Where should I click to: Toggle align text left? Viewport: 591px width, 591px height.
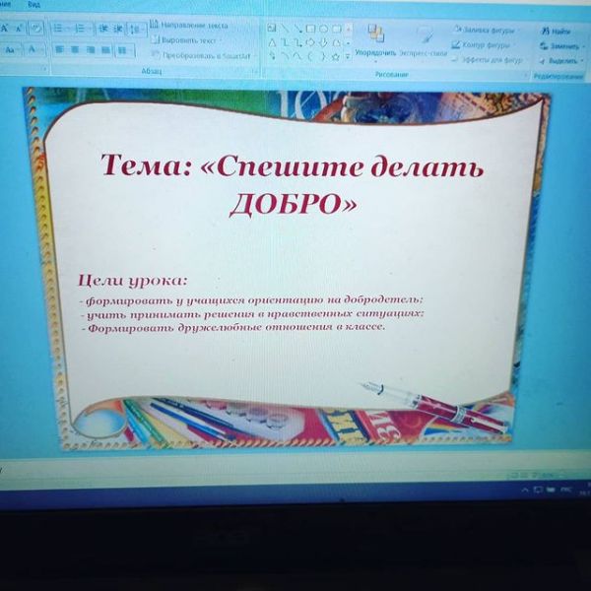click(58, 48)
